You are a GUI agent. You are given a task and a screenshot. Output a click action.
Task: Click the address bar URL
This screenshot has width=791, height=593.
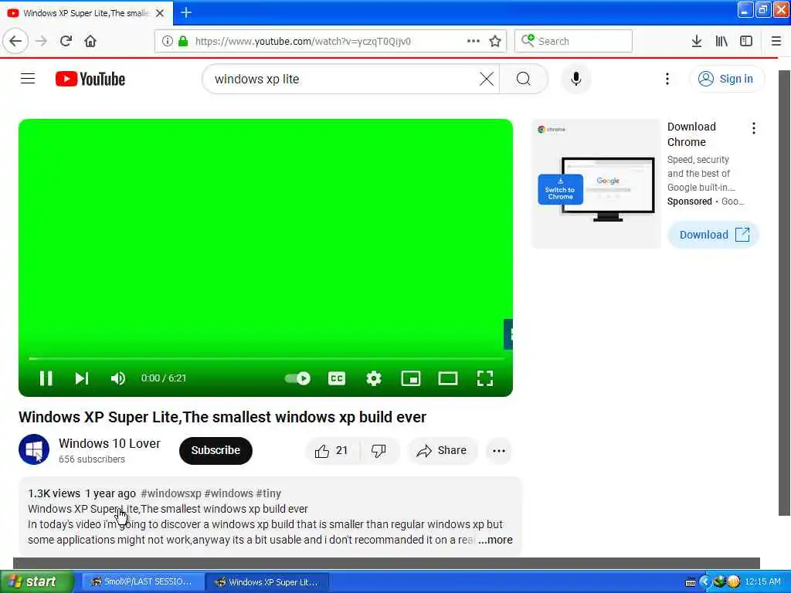[303, 42]
